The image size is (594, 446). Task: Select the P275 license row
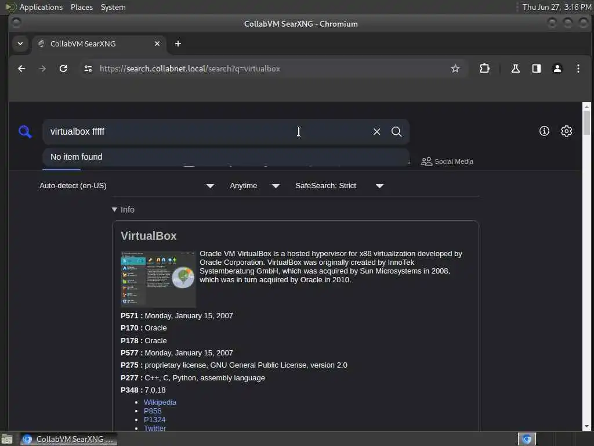[x=234, y=365]
